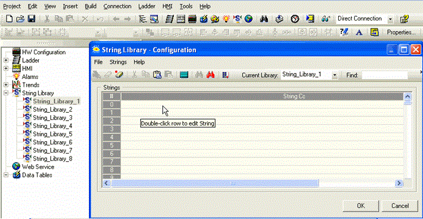This screenshot has width=423, height=219.
Task: Expand the HMI tree node
Action: (6, 68)
